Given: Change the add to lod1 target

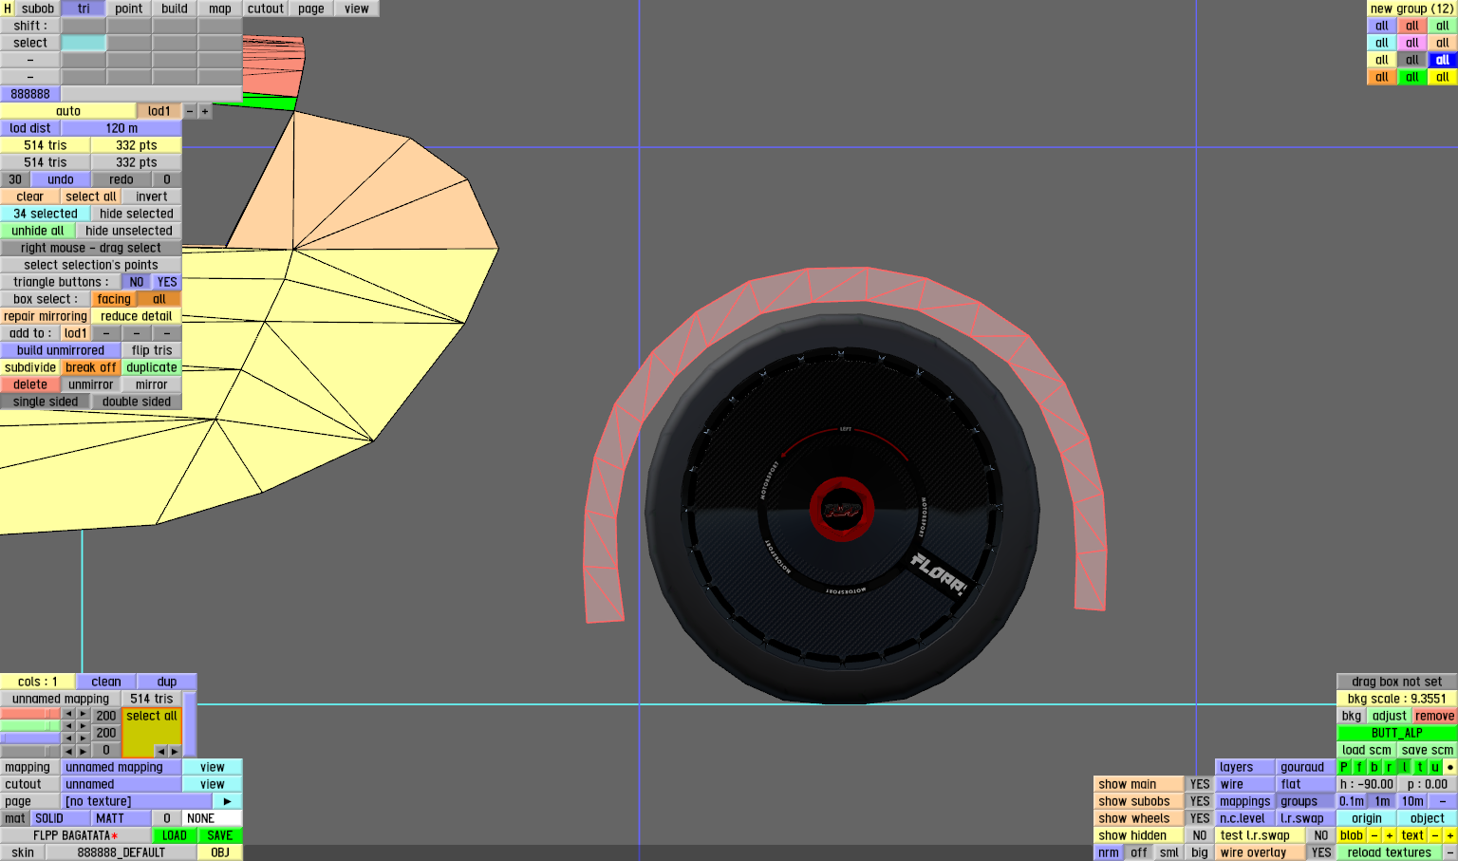Looking at the screenshot, I should click(76, 333).
